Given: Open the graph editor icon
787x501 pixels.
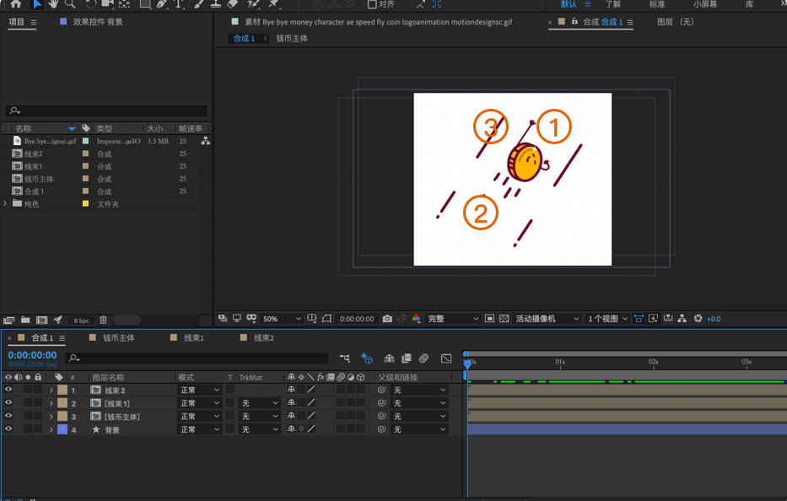Looking at the screenshot, I should coord(446,358).
